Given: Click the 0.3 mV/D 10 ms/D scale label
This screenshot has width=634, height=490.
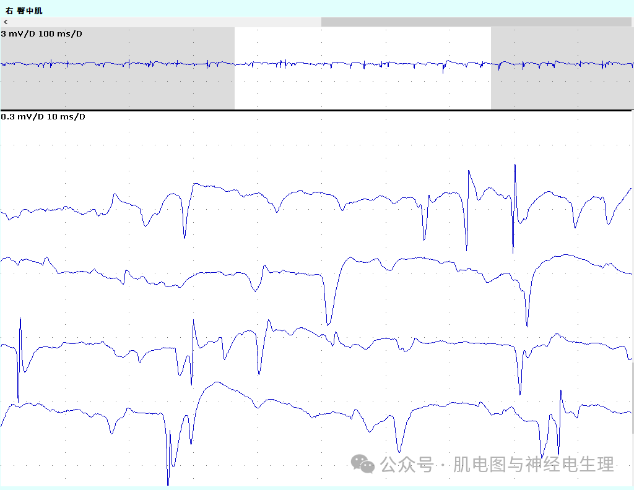Looking at the screenshot, I should [43, 116].
